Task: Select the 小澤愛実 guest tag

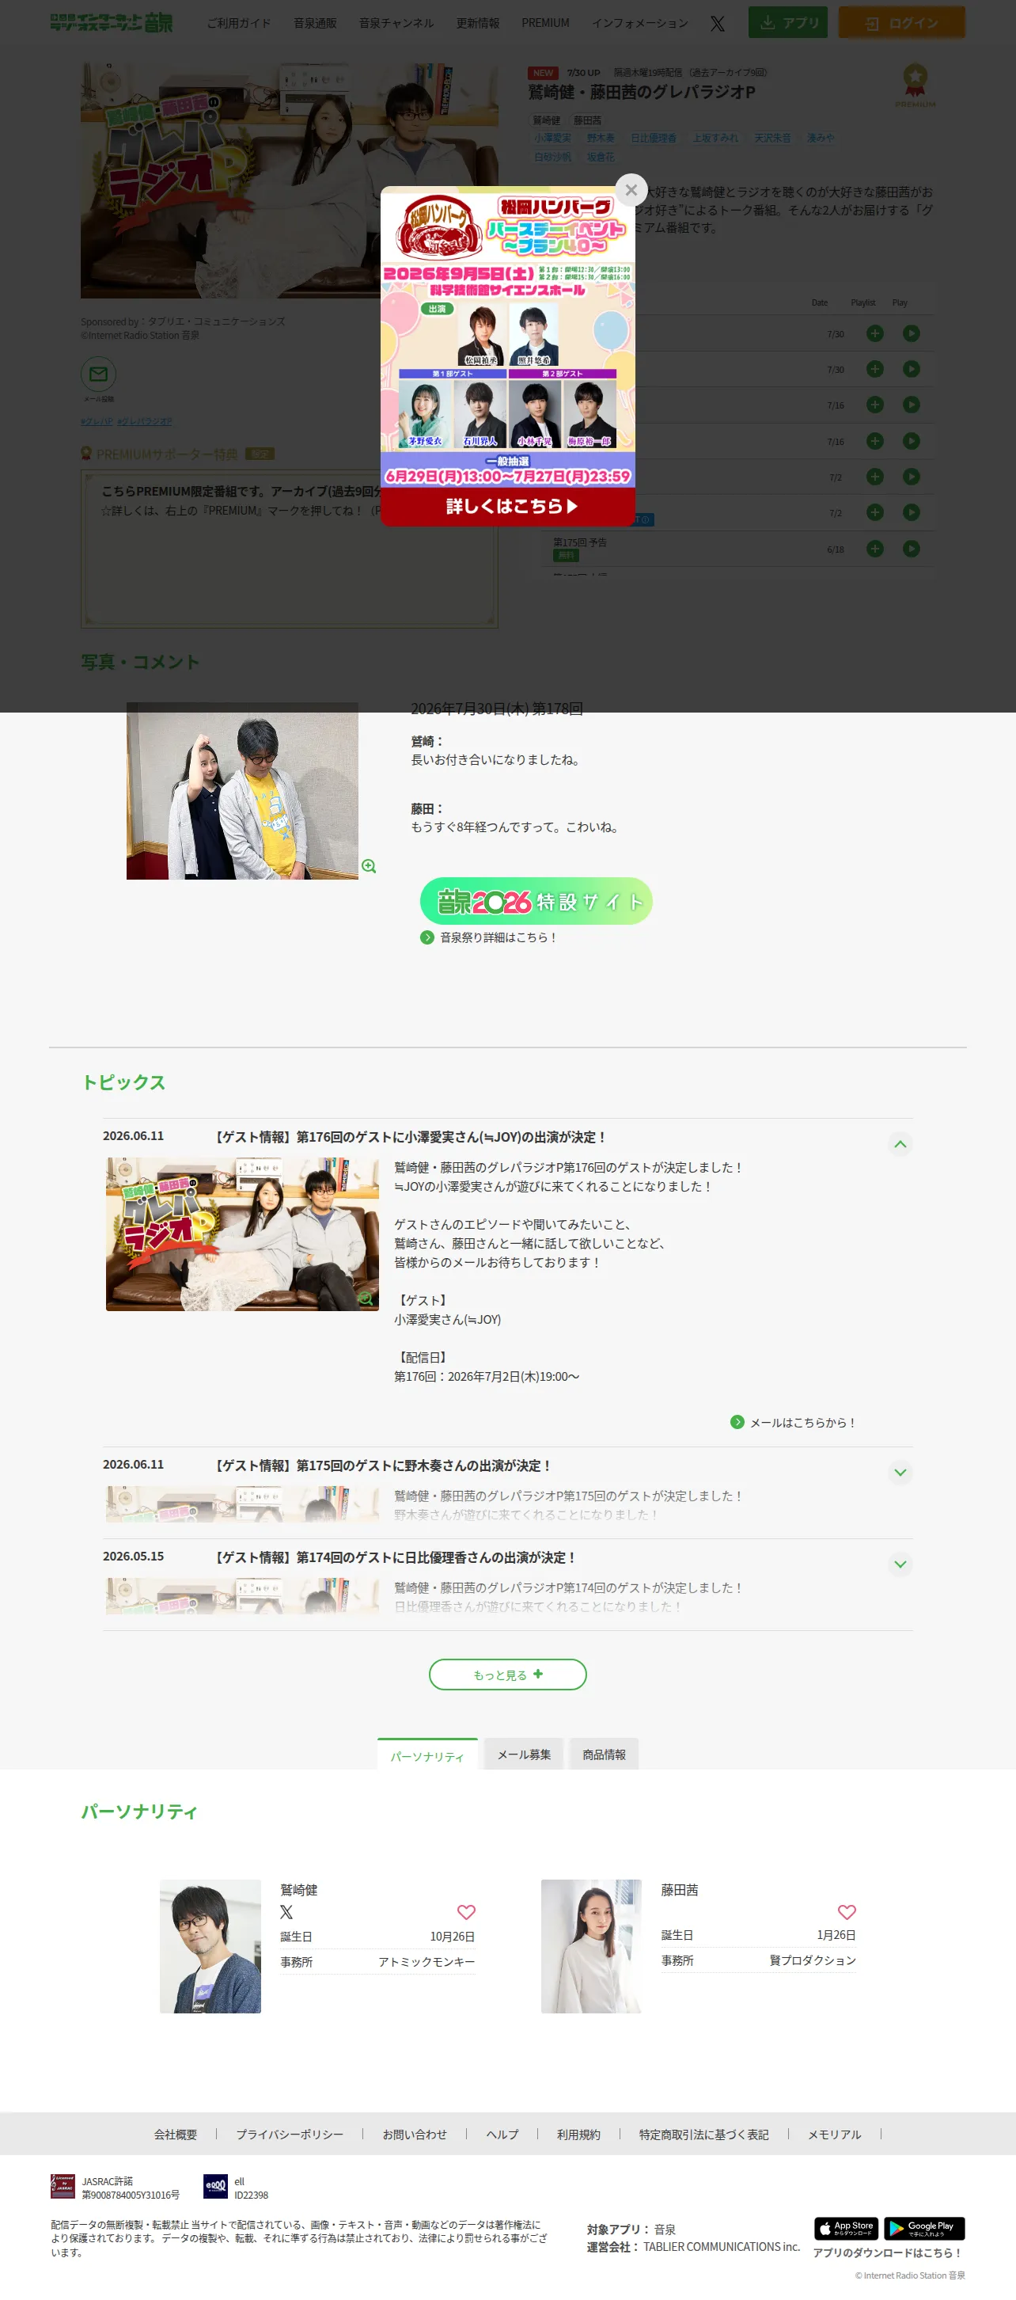Action: pyautogui.click(x=552, y=138)
